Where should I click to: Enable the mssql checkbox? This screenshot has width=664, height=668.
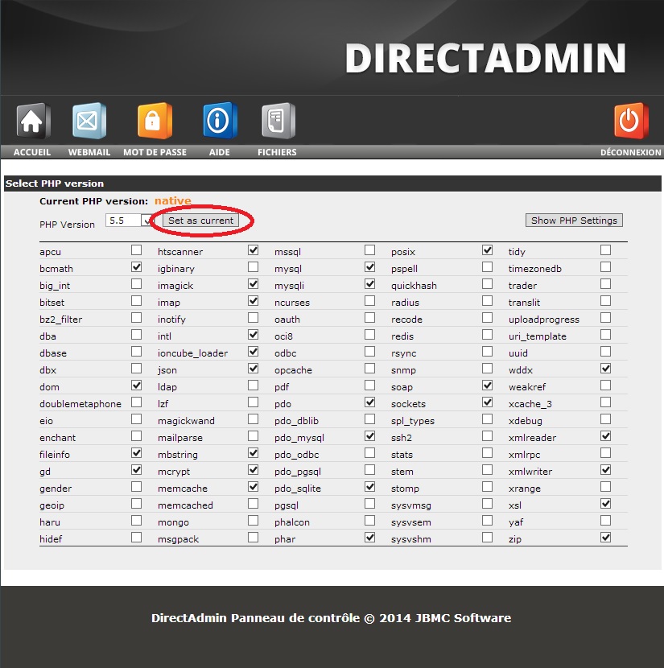coord(369,250)
